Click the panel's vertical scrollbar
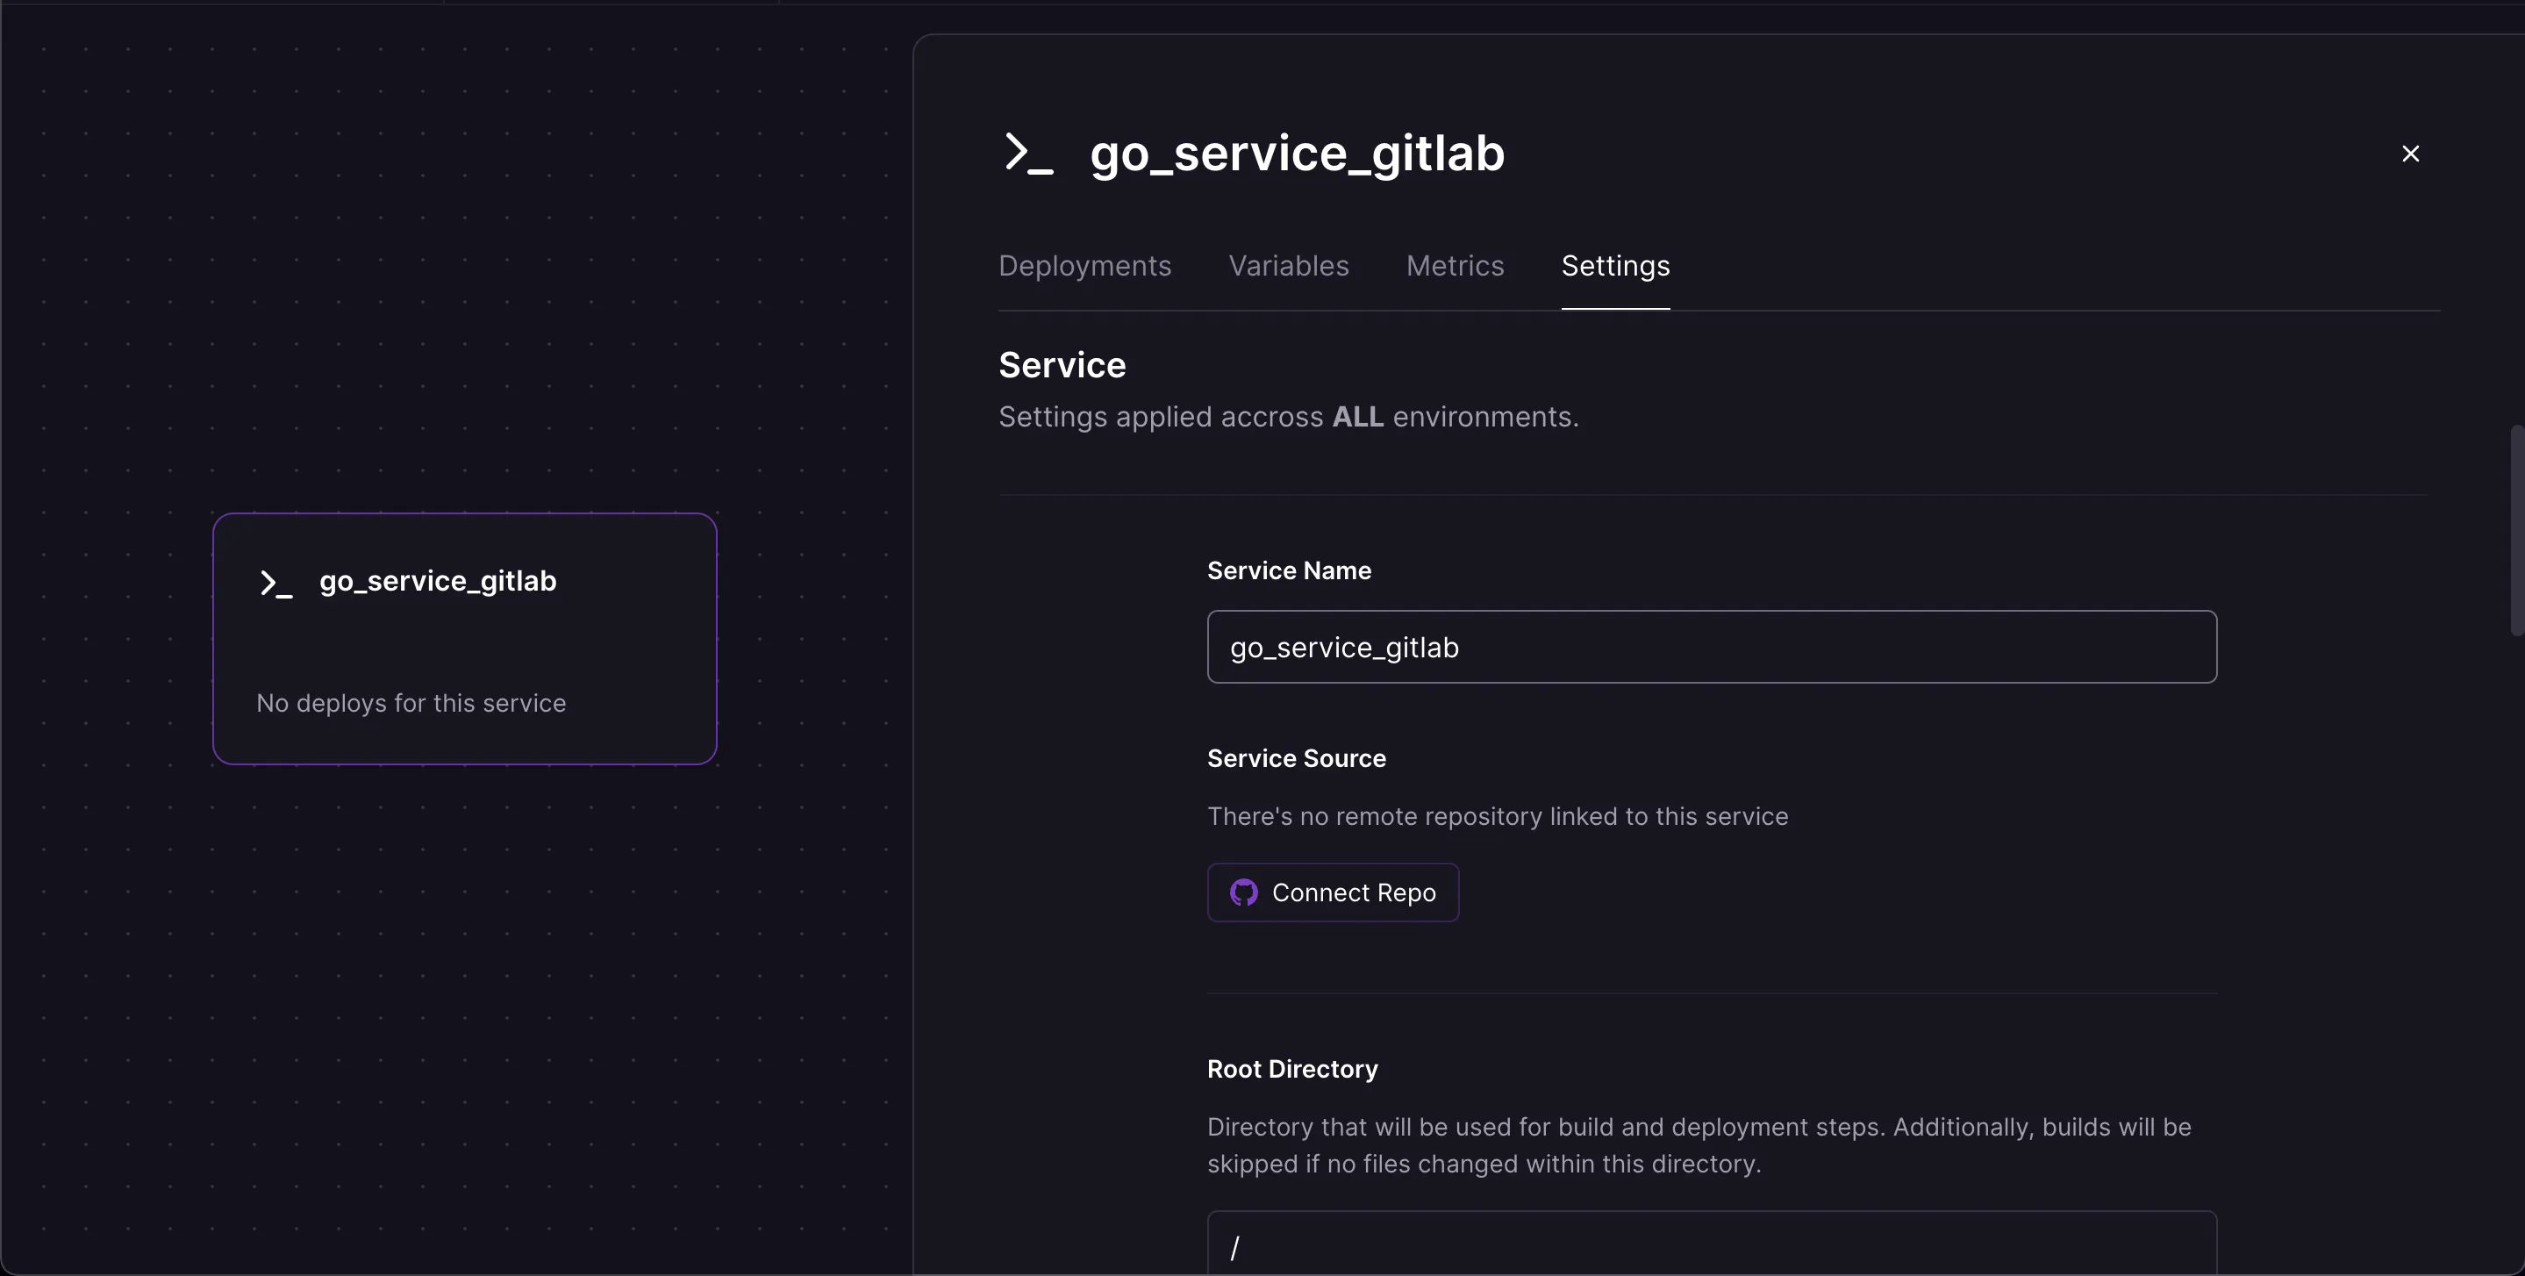 coord(2516,530)
